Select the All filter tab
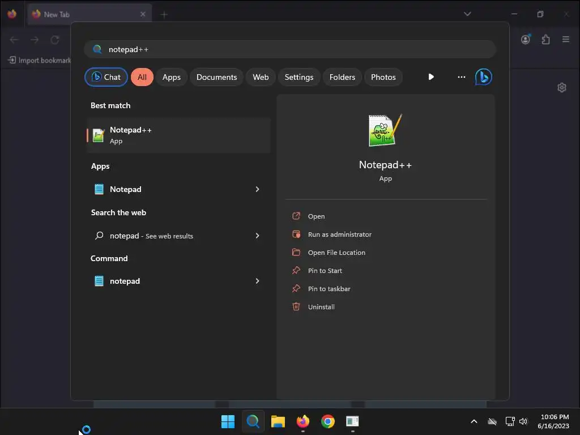This screenshot has height=435, width=580. (142, 77)
